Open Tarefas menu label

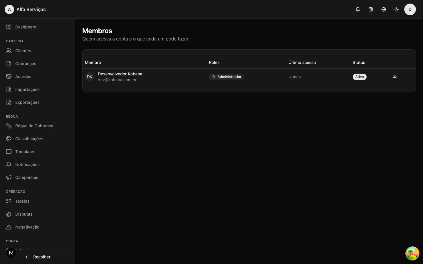click(x=22, y=201)
